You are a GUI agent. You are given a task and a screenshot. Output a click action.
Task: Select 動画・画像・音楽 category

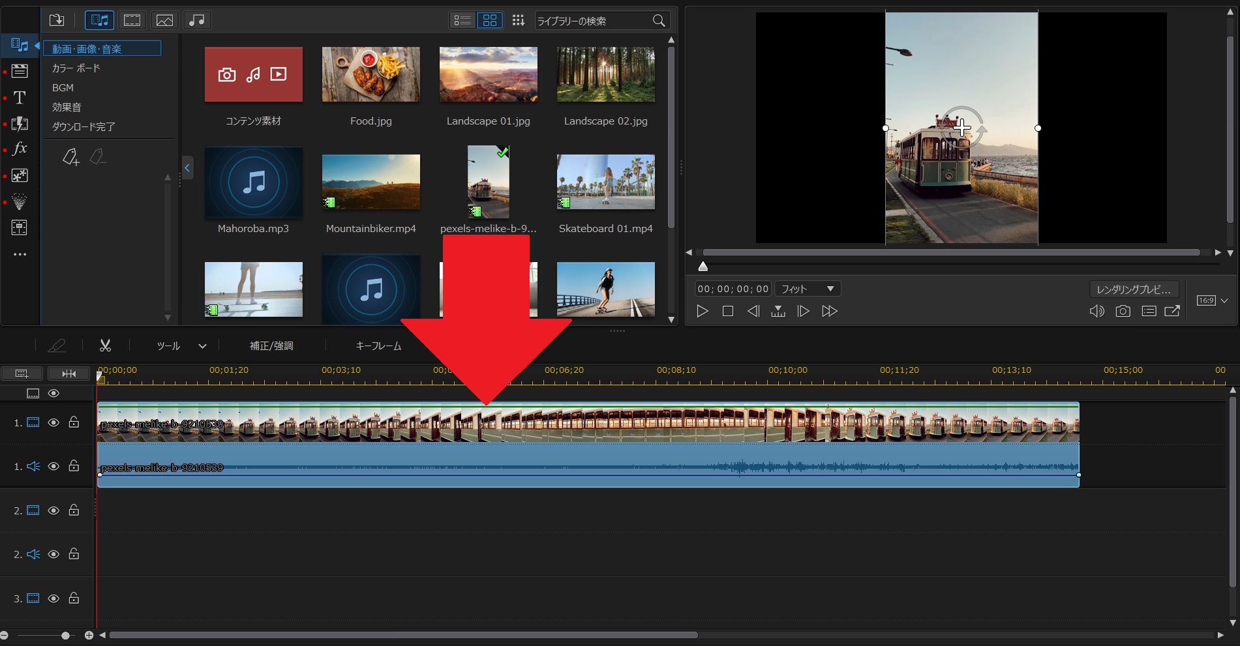pyautogui.click(x=102, y=49)
